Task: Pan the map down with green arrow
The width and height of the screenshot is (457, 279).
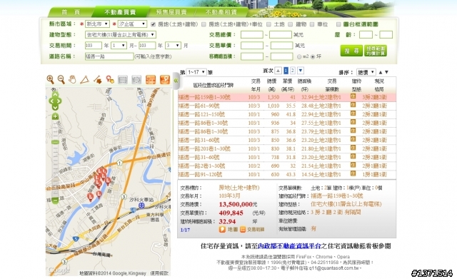Action: coord(55,108)
